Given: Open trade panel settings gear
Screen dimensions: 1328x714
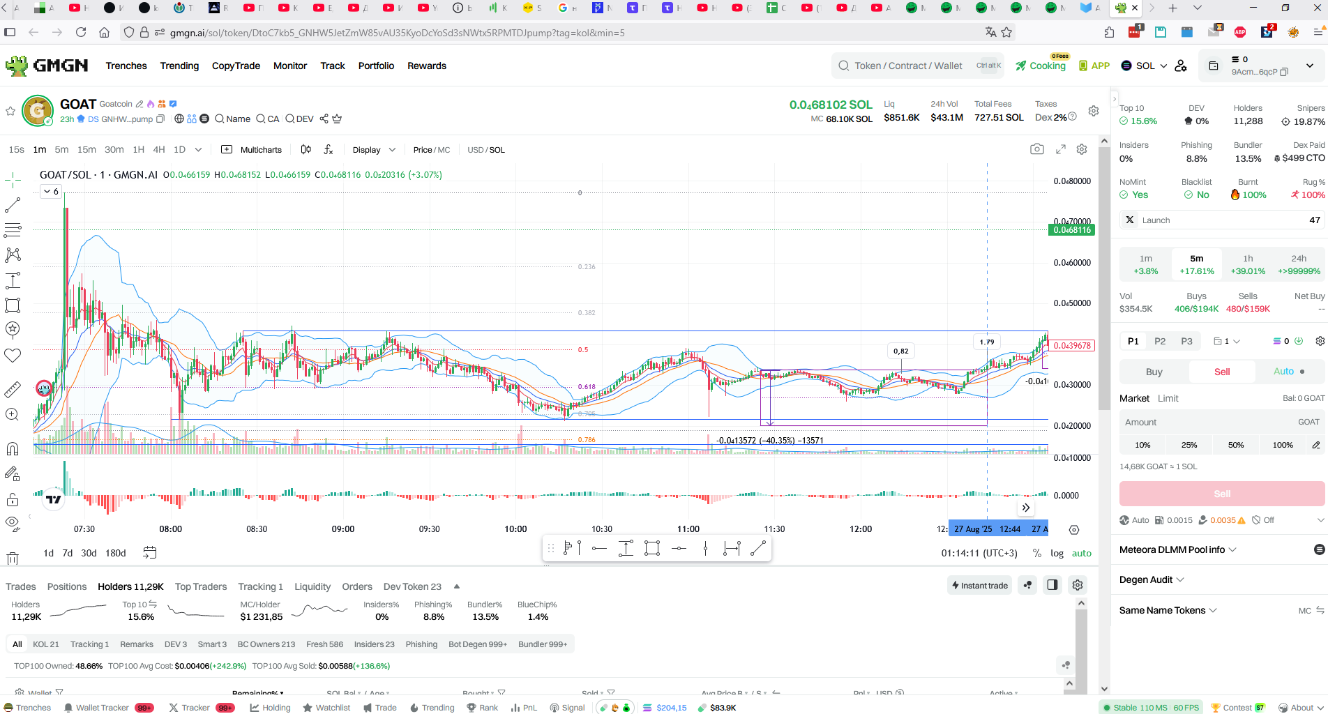Looking at the screenshot, I should (x=1320, y=341).
